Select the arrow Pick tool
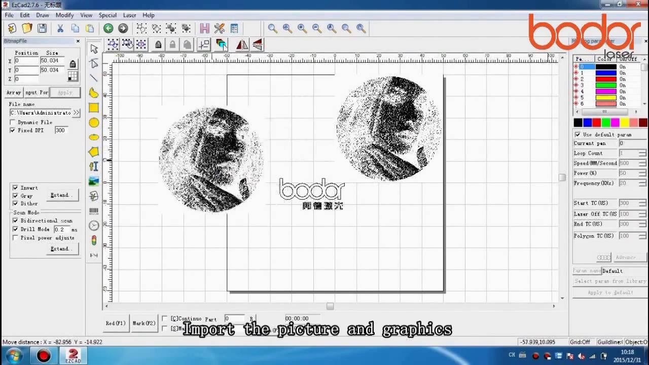Screen dimensions: 649x365 [x=94, y=49]
